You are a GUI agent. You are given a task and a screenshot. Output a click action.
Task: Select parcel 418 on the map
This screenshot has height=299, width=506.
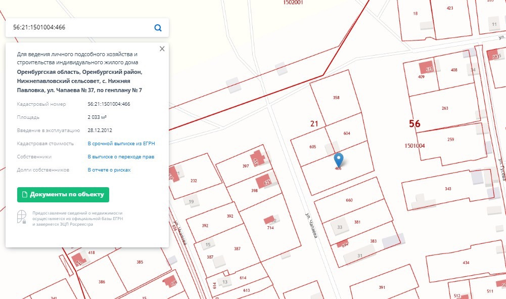[91, 252]
